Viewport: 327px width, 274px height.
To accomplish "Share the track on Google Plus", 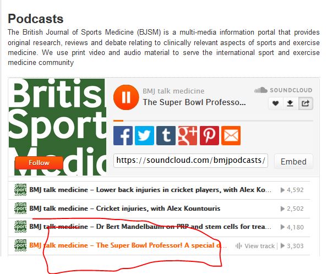I will tap(188, 135).
